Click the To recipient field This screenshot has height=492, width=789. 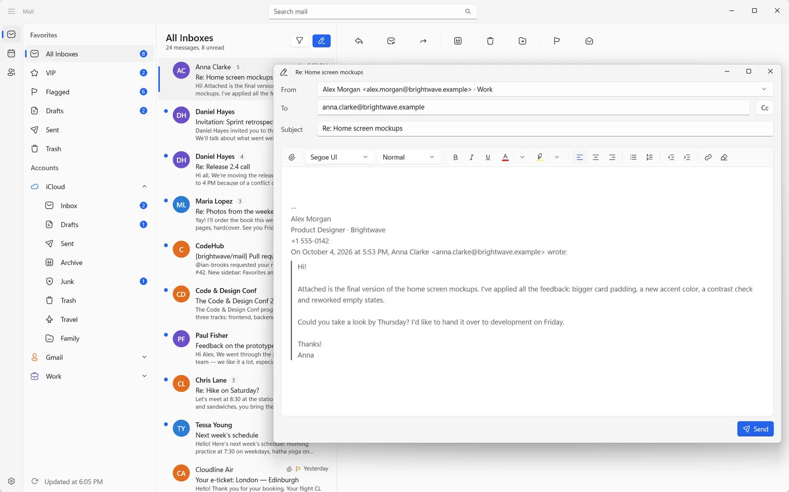[x=534, y=107]
